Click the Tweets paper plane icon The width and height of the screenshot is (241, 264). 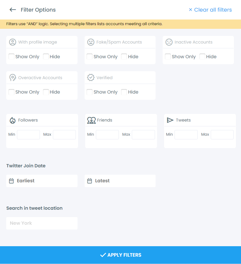click(170, 120)
